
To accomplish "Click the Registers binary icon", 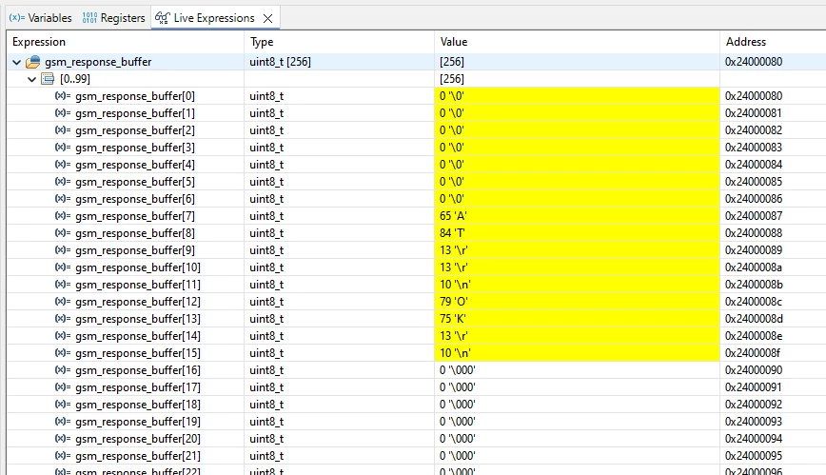I will tap(89, 18).
